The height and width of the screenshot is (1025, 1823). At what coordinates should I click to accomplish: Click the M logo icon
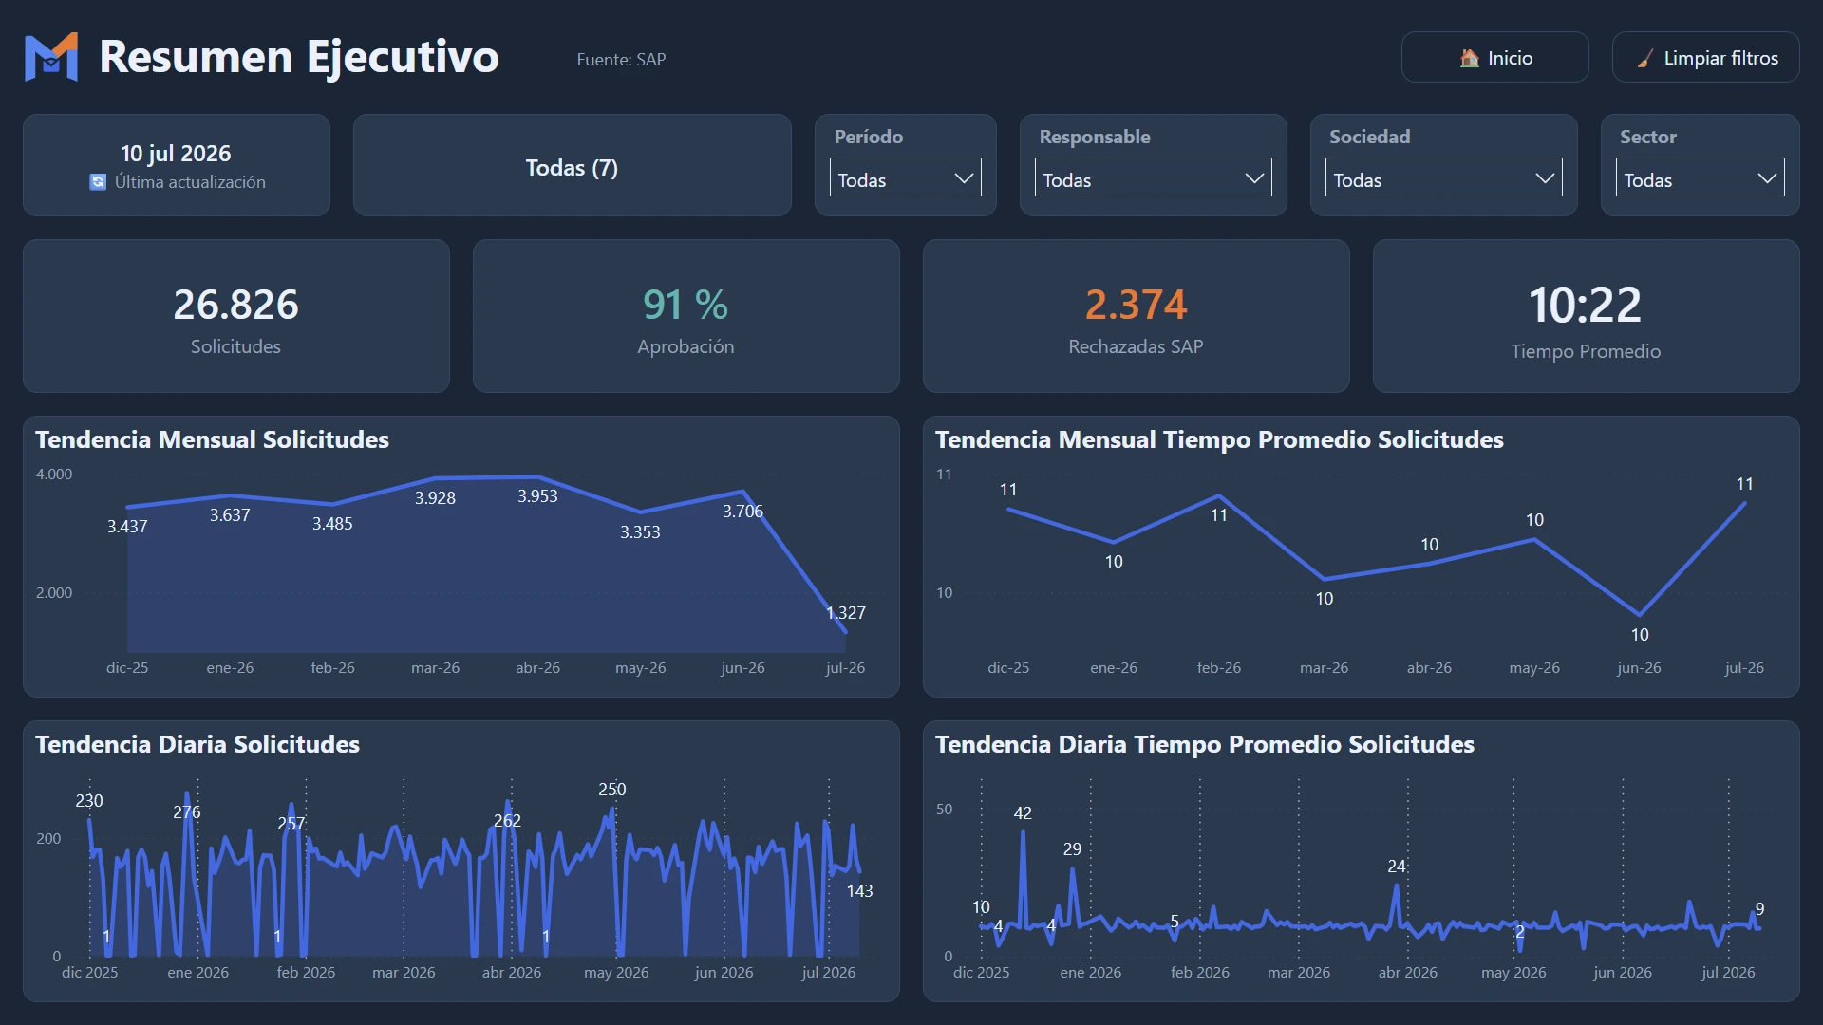click(51, 57)
